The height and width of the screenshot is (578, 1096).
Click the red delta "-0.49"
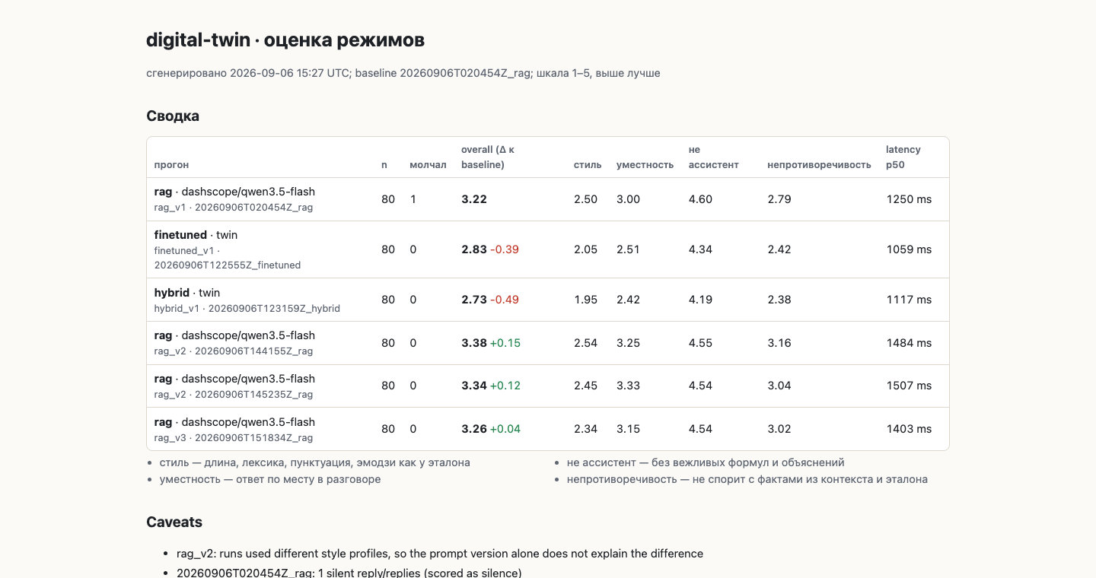[x=505, y=300]
